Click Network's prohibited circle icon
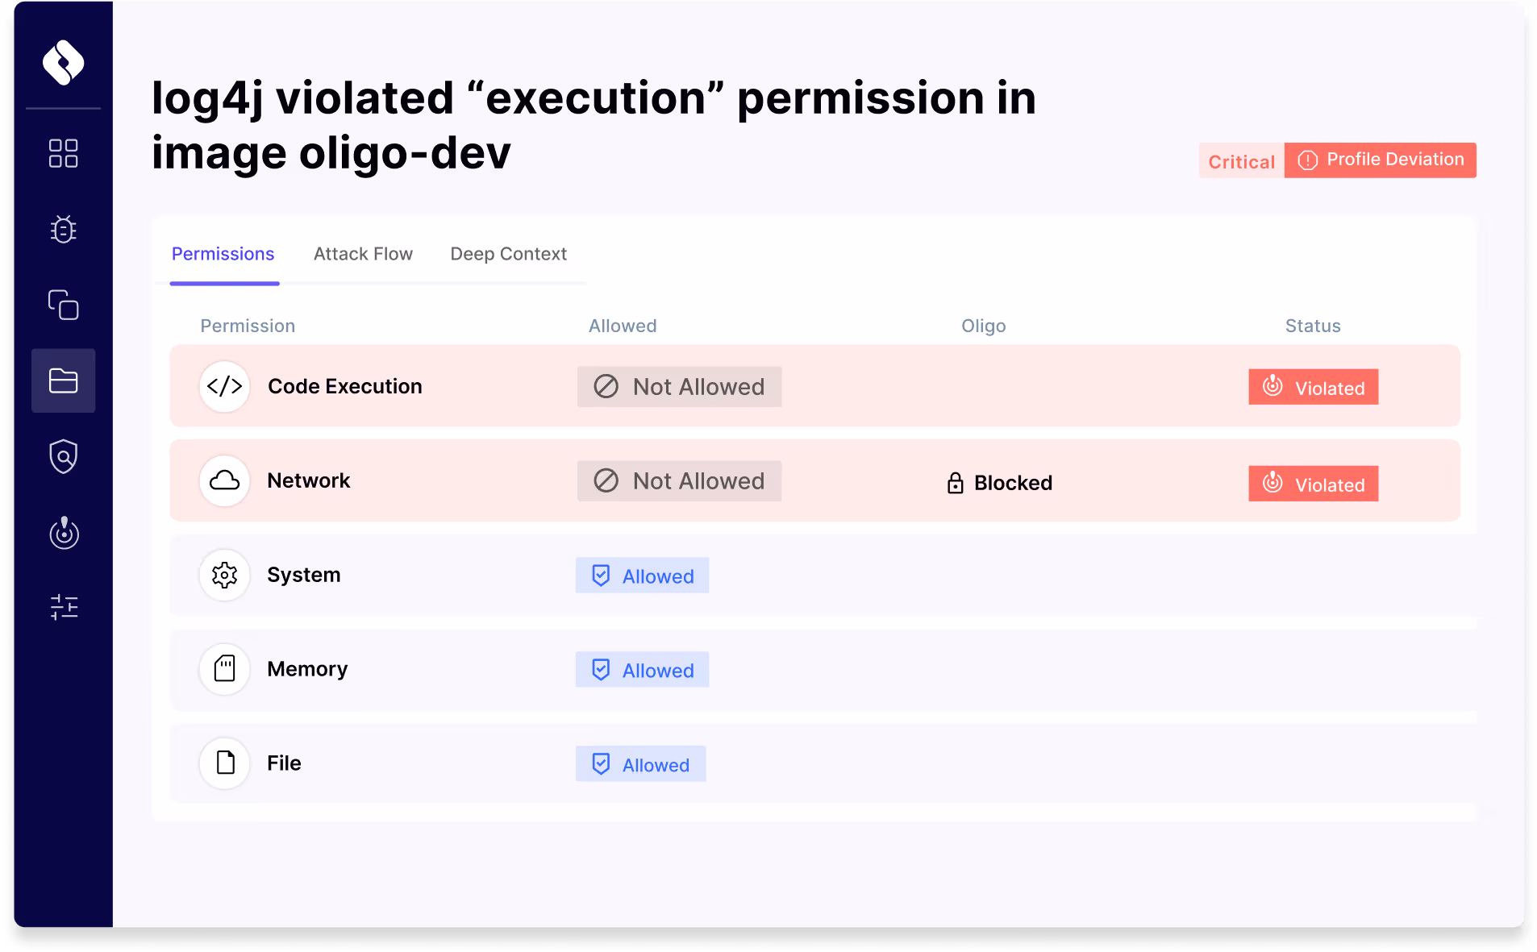The width and height of the screenshot is (1537, 952). (606, 480)
